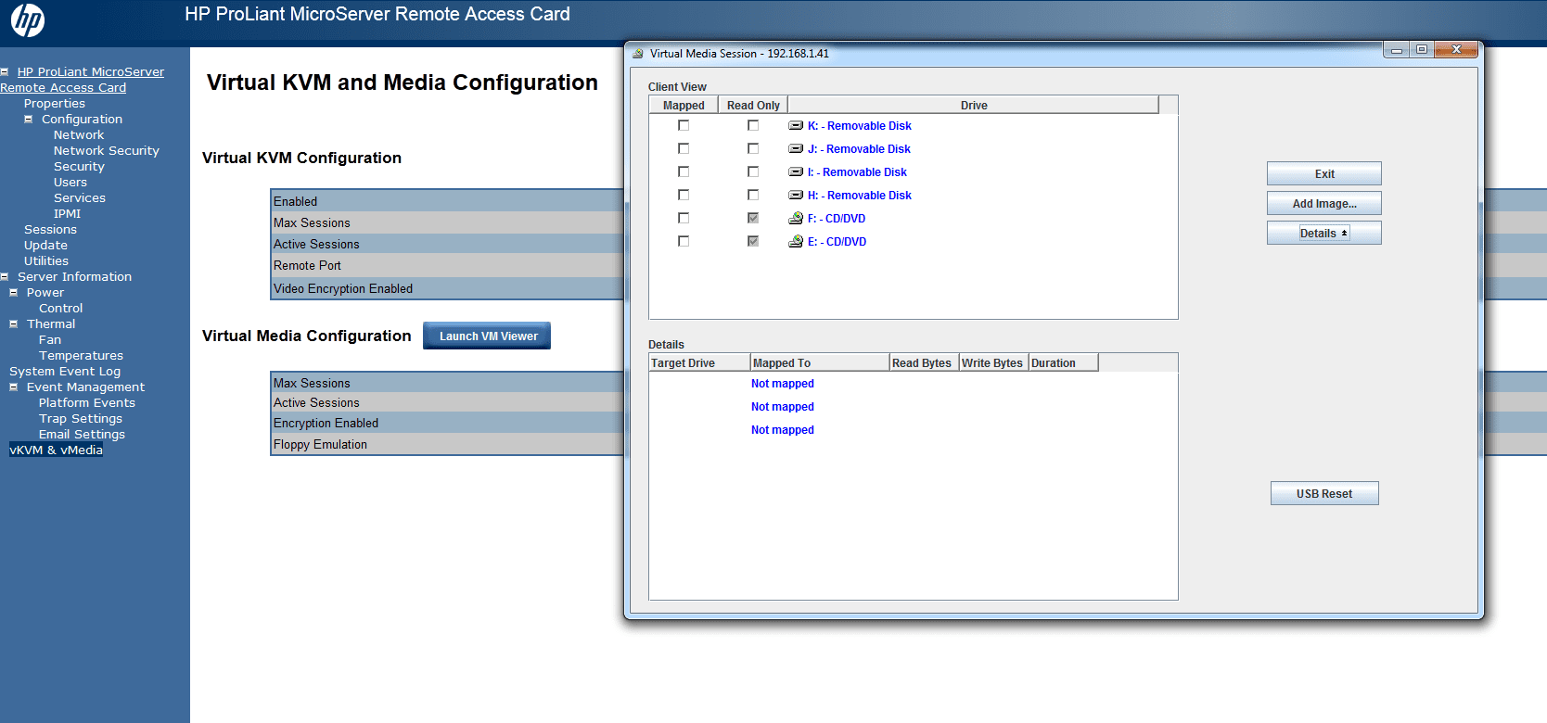Image resolution: width=1547 pixels, height=723 pixels.
Task: Select the F: - CD/DVD label
Action: [837, 218]
